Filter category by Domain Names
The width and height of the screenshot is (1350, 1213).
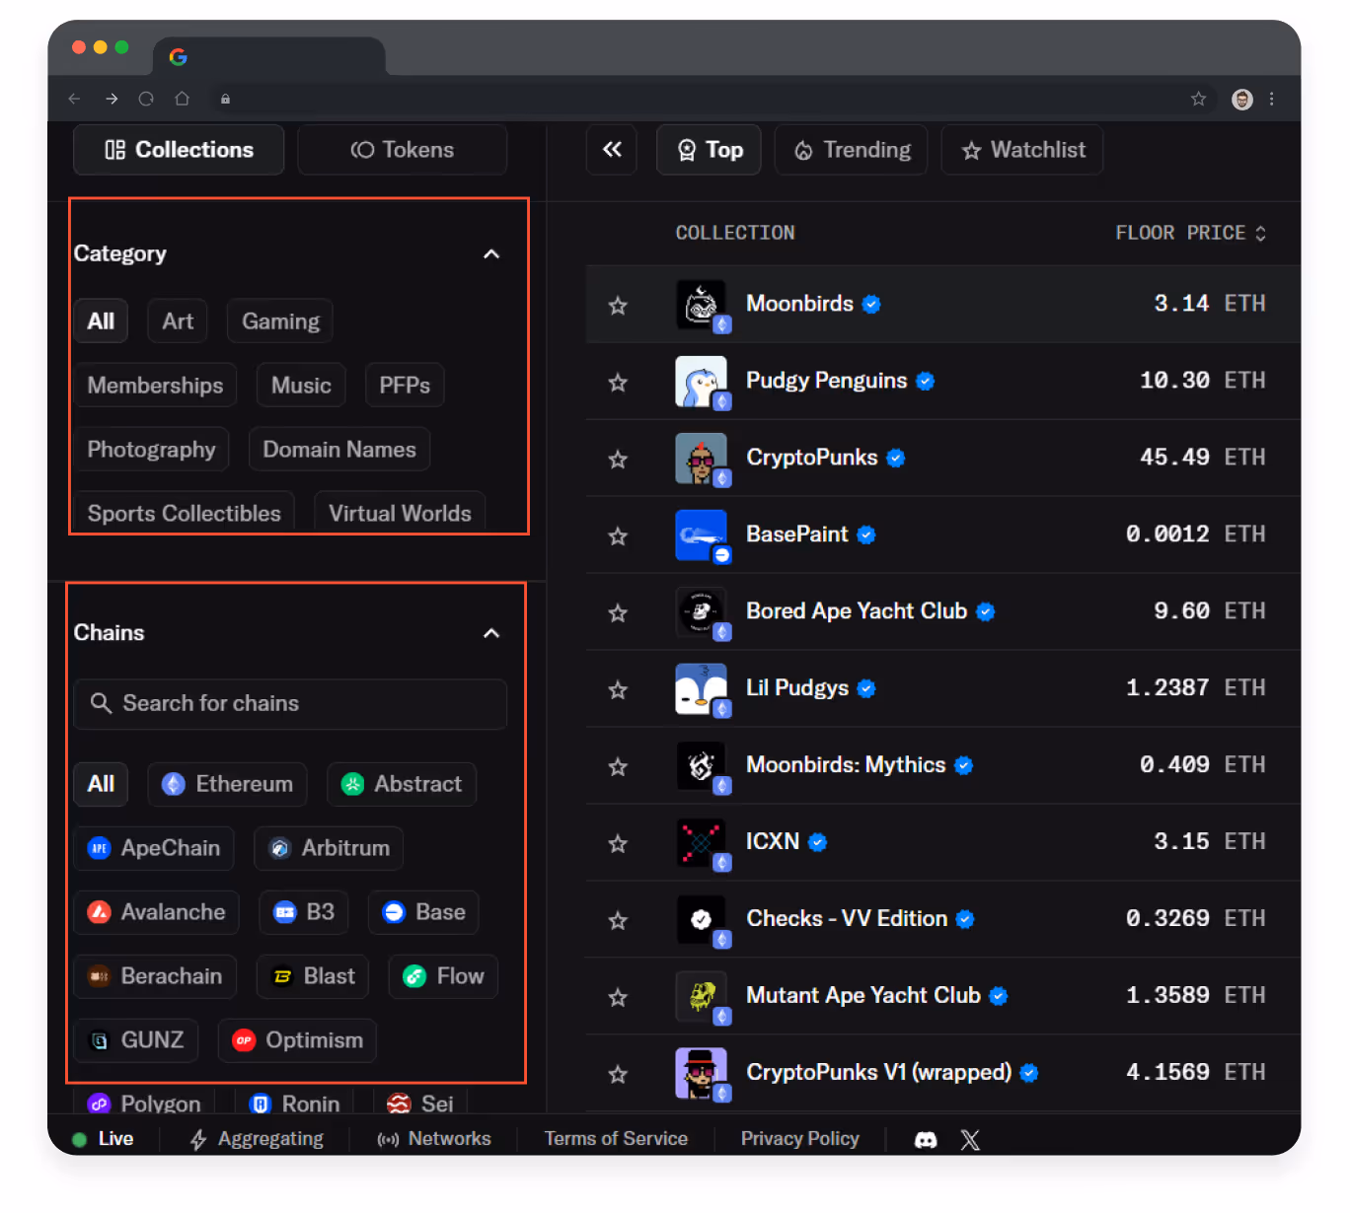[339, 450]
